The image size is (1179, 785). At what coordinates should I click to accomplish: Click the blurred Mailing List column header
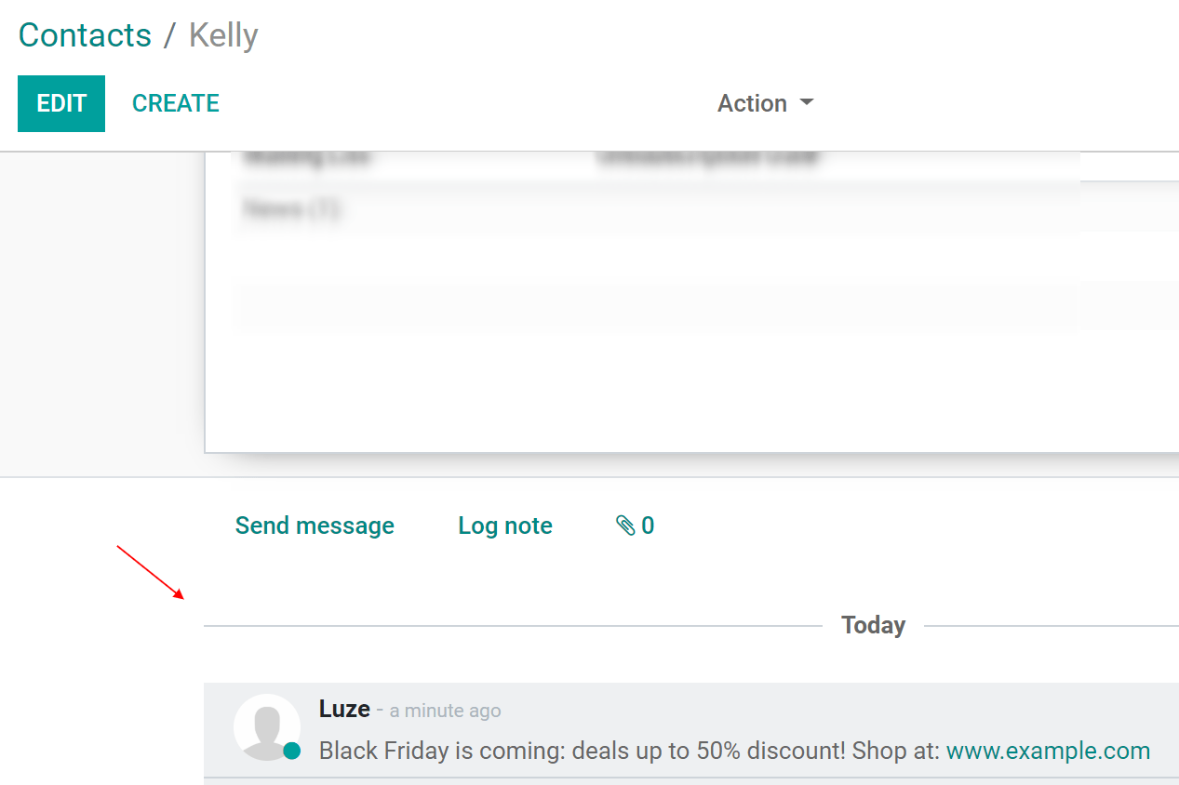click(x=307, y=158)
